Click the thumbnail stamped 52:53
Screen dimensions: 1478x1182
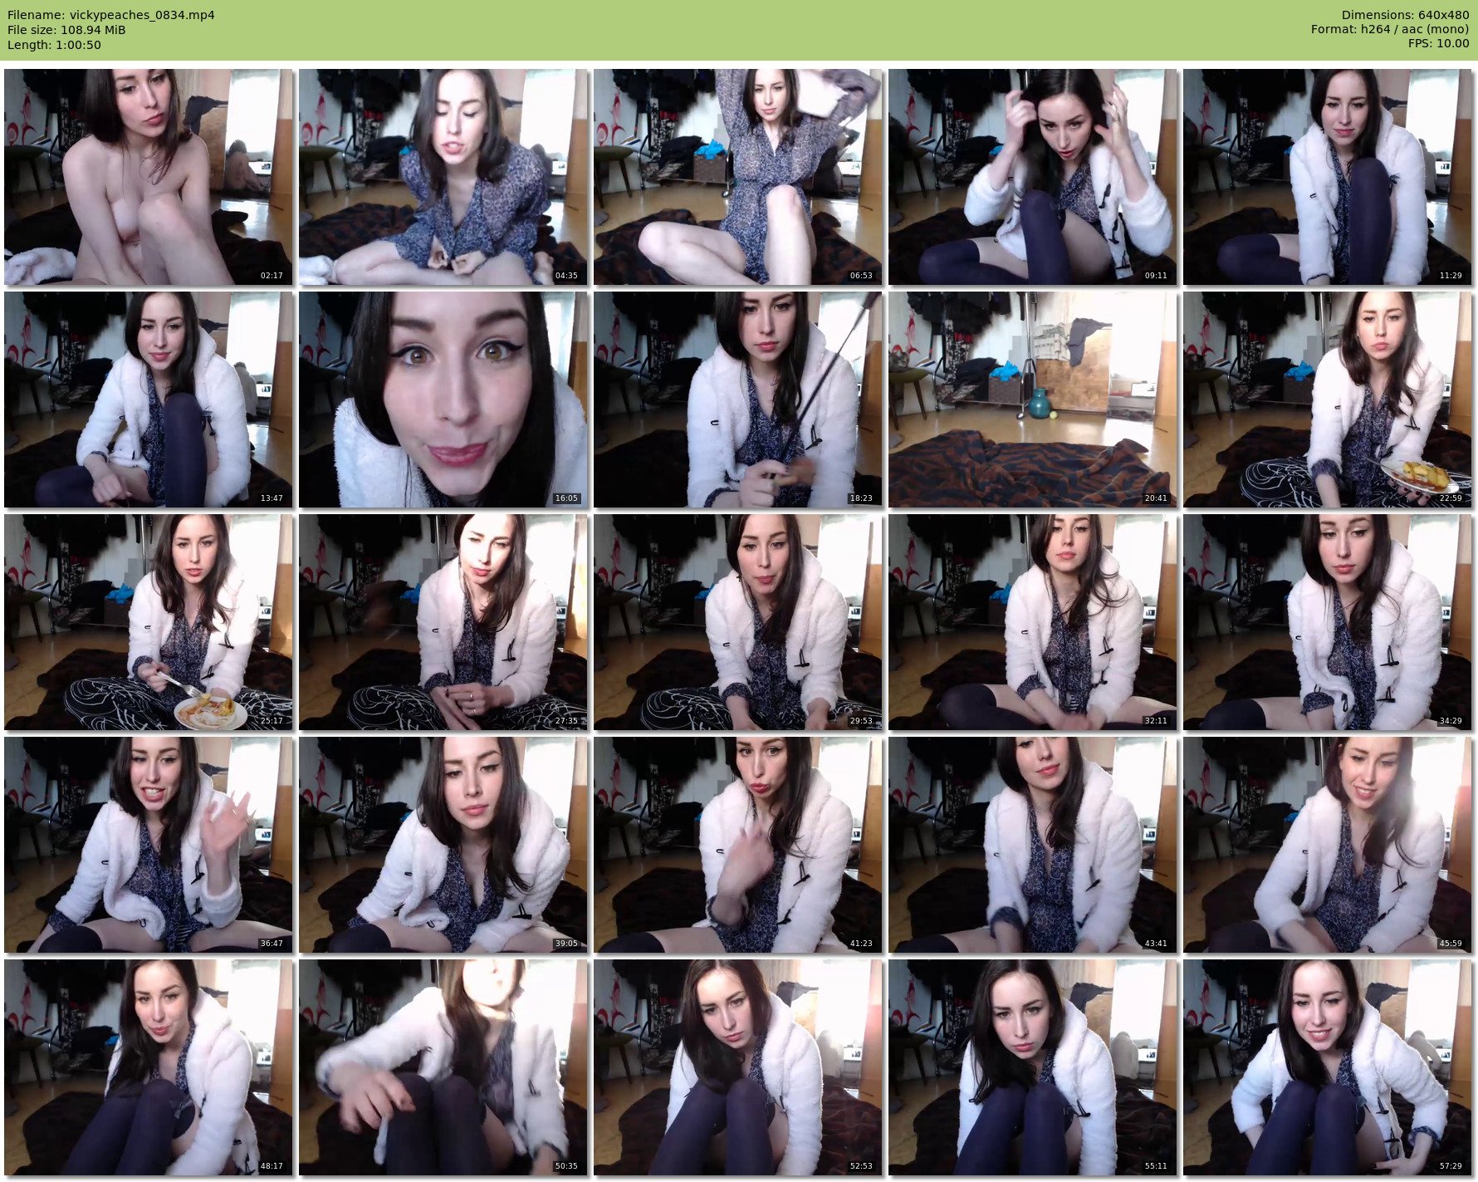click(x=738, y=1067)
